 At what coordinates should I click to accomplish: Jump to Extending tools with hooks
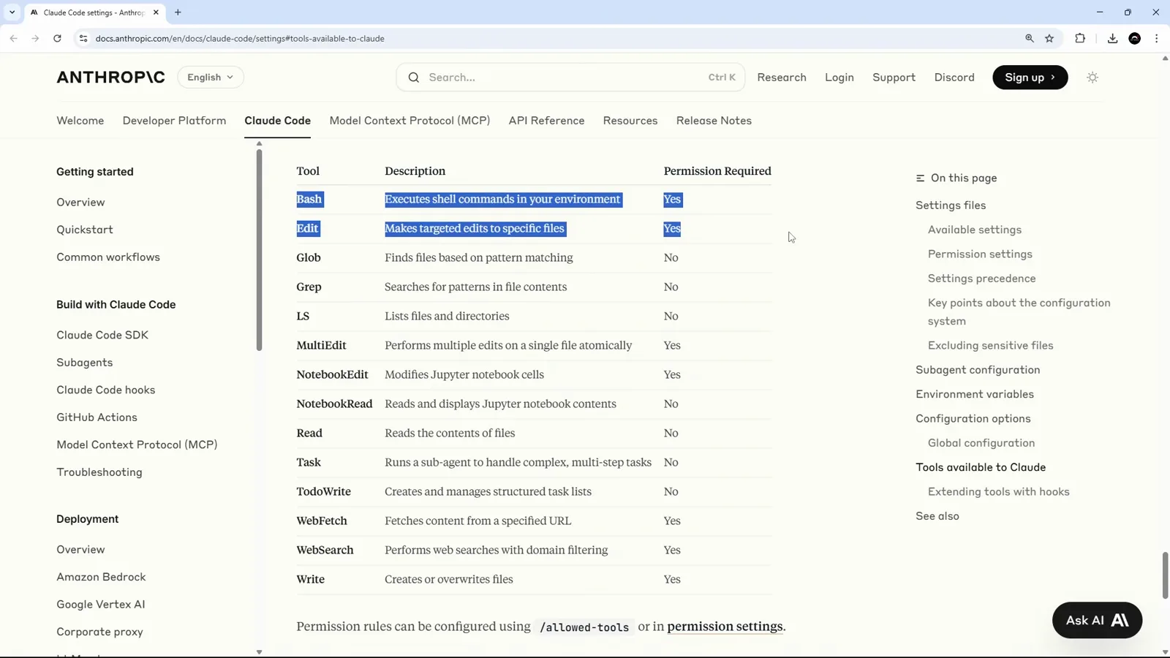998,491
